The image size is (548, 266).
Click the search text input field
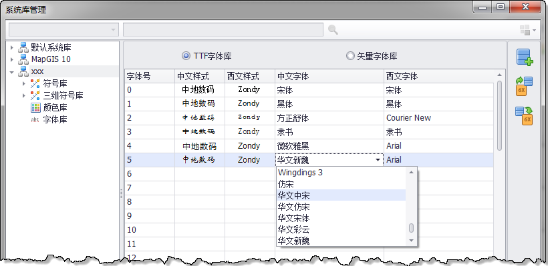coord(223,30)
